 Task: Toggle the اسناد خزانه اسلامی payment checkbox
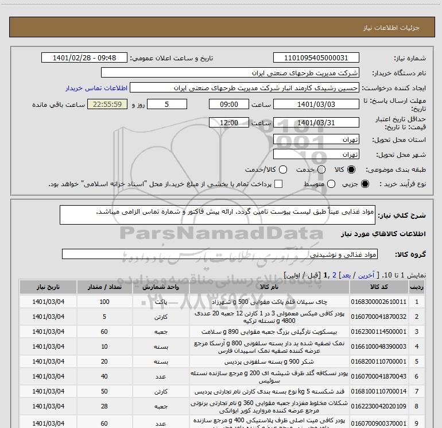click(x=278, y=184)
